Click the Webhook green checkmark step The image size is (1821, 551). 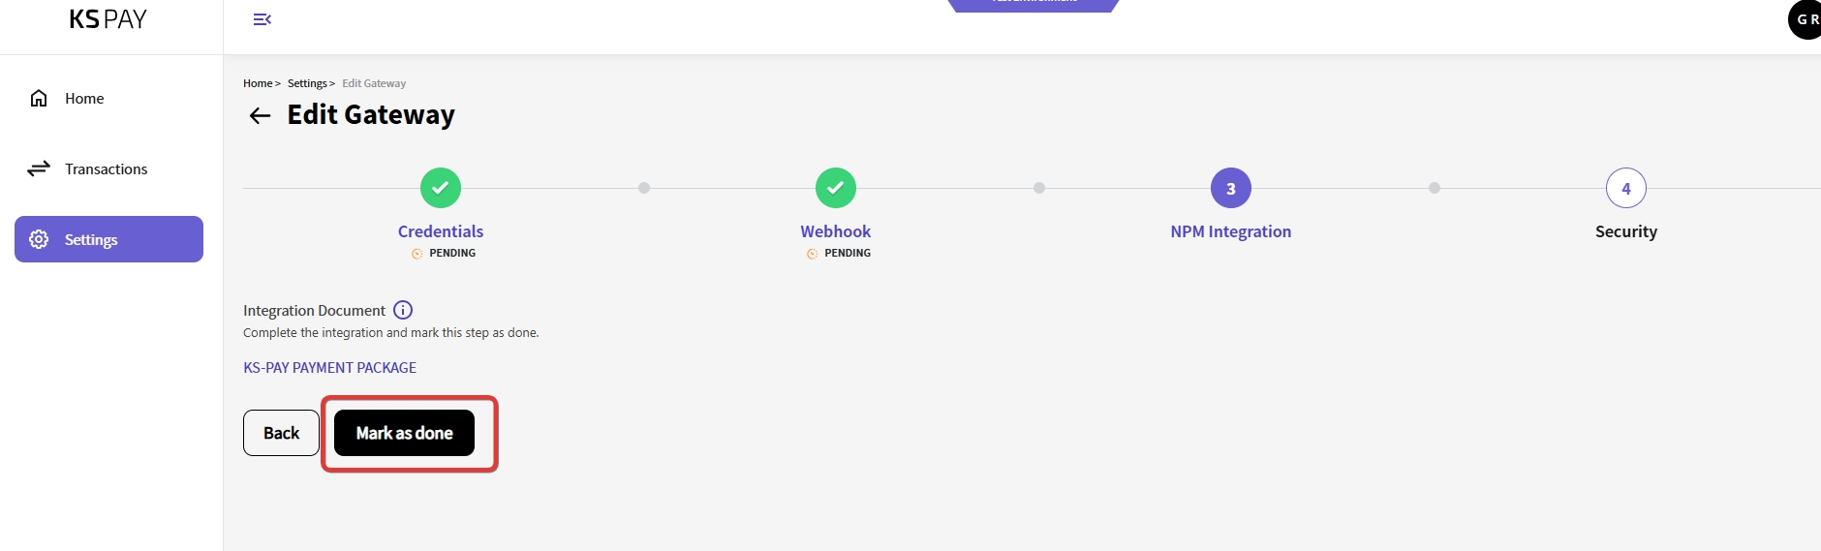click(x=836, y=188)
